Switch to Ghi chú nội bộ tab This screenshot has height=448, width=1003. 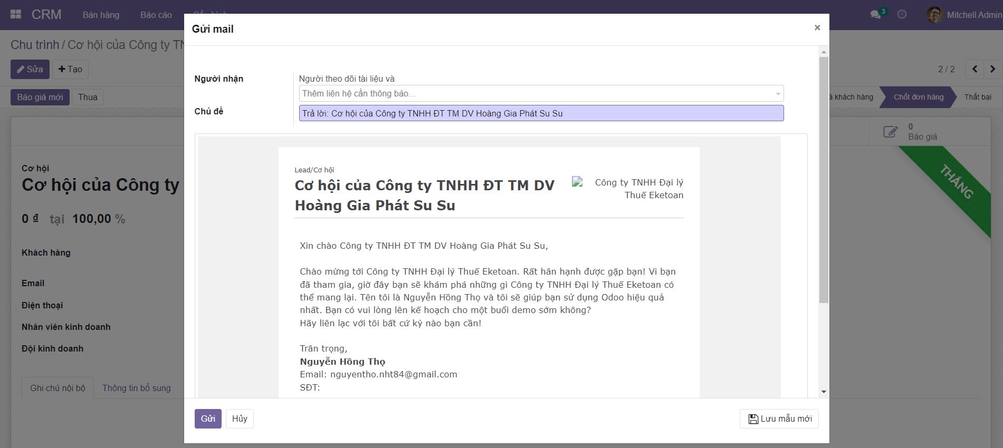(x=58, y=388)
